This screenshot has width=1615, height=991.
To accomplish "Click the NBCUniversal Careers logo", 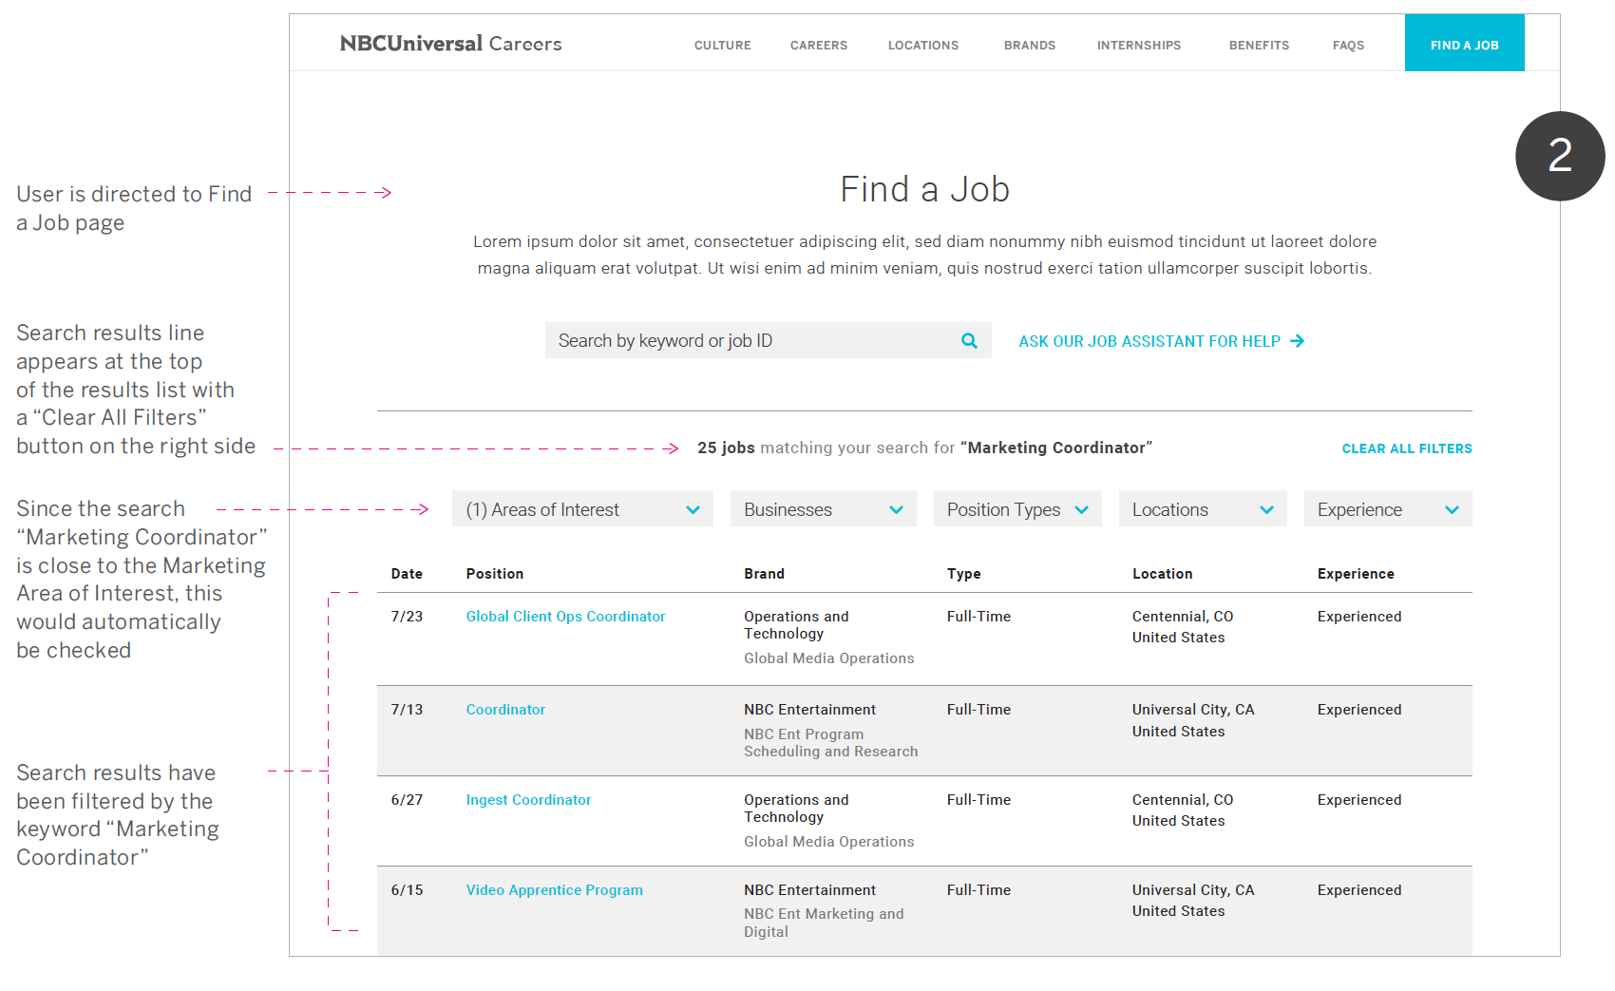I will click(x=450, y=44).
